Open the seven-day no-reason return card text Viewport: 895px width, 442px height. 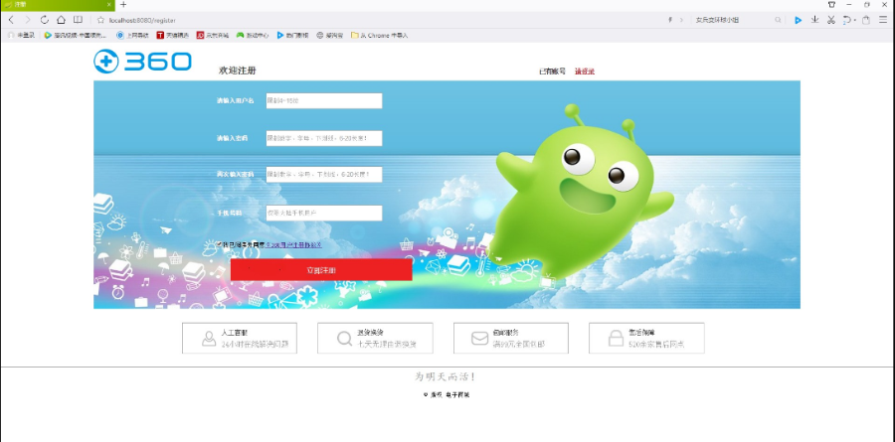387,345
